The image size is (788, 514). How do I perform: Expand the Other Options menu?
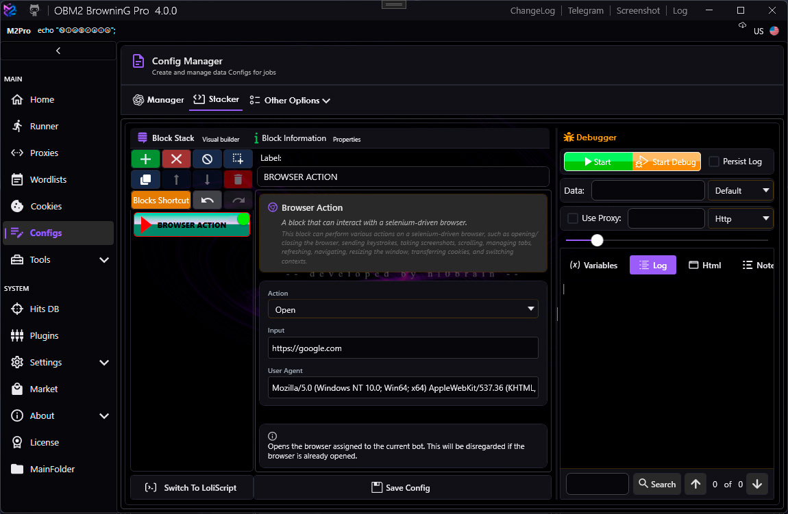[x=290, y=101]
